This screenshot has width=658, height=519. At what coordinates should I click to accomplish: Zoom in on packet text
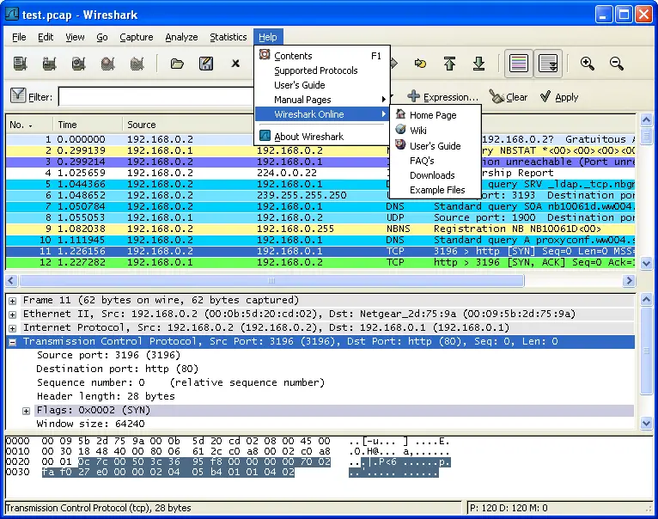pyautogui.click(x=588, y=63)
